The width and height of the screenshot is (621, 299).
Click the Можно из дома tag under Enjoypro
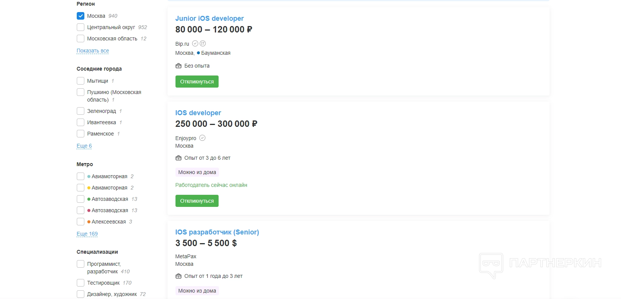pos(197,172)
